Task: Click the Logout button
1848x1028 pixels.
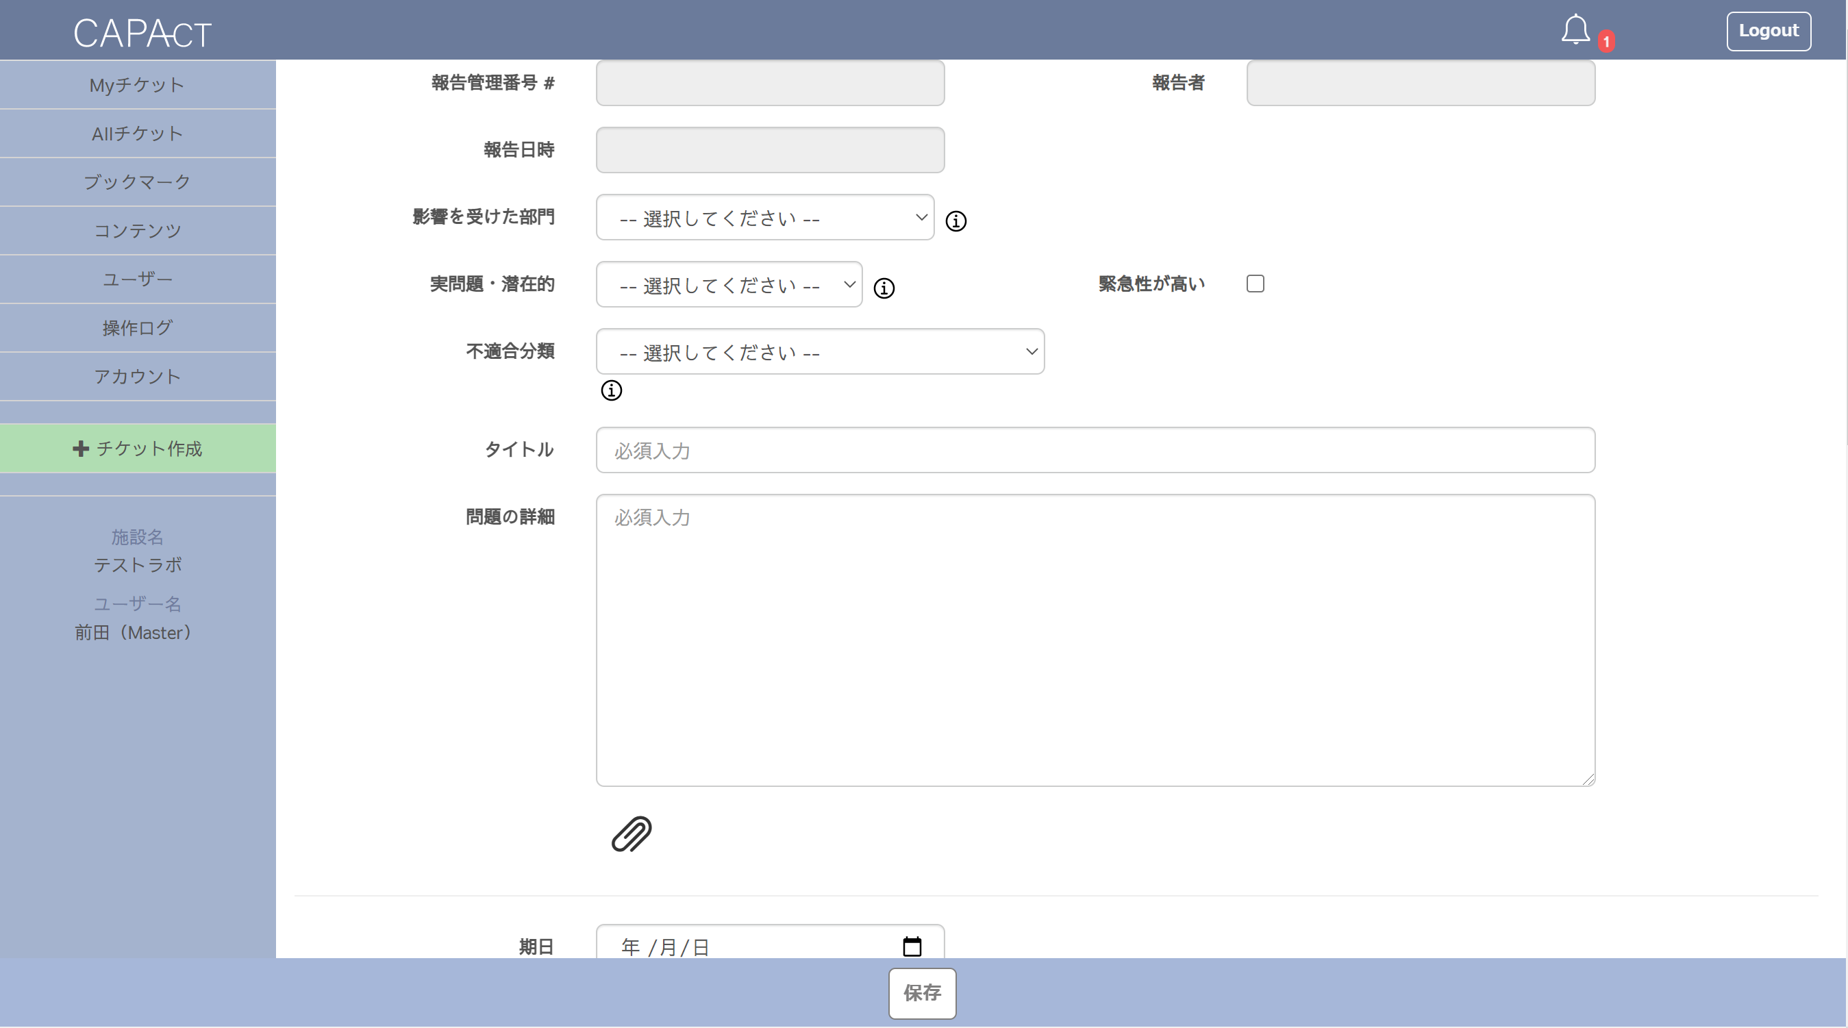Action: click(1768, 31)
